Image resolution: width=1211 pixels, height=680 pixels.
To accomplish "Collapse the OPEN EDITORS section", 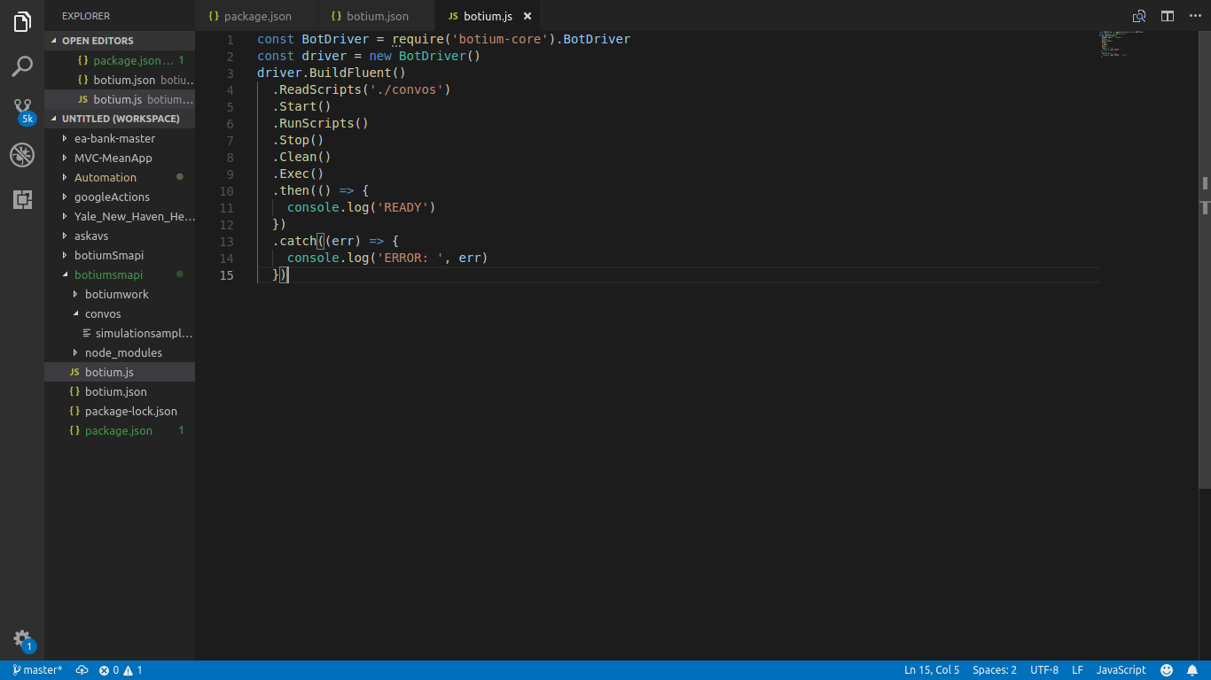I will (91, 40).
